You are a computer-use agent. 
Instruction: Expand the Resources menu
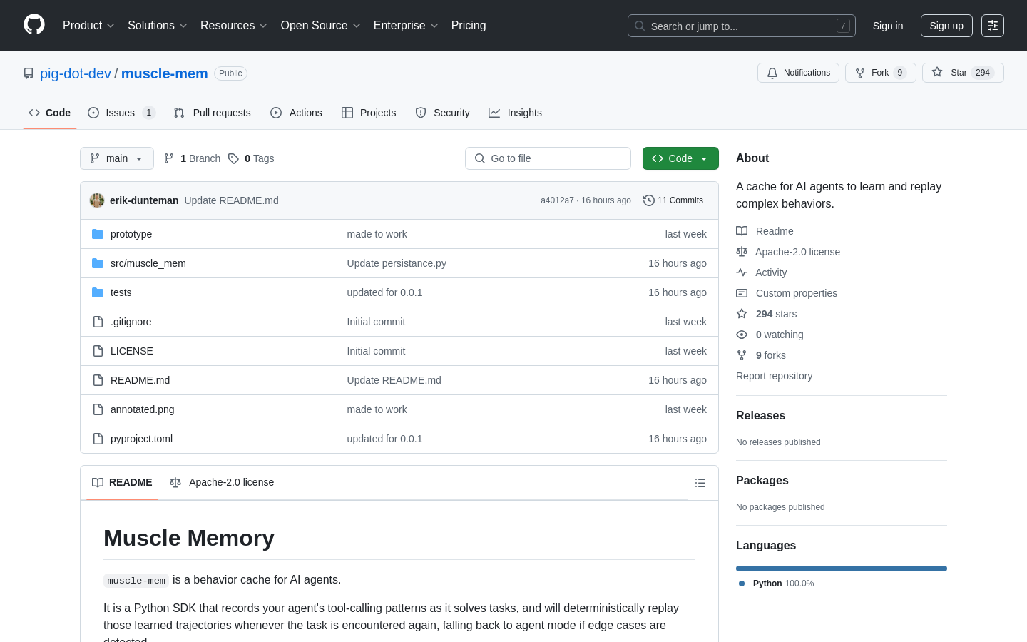(x=234, y=26)
